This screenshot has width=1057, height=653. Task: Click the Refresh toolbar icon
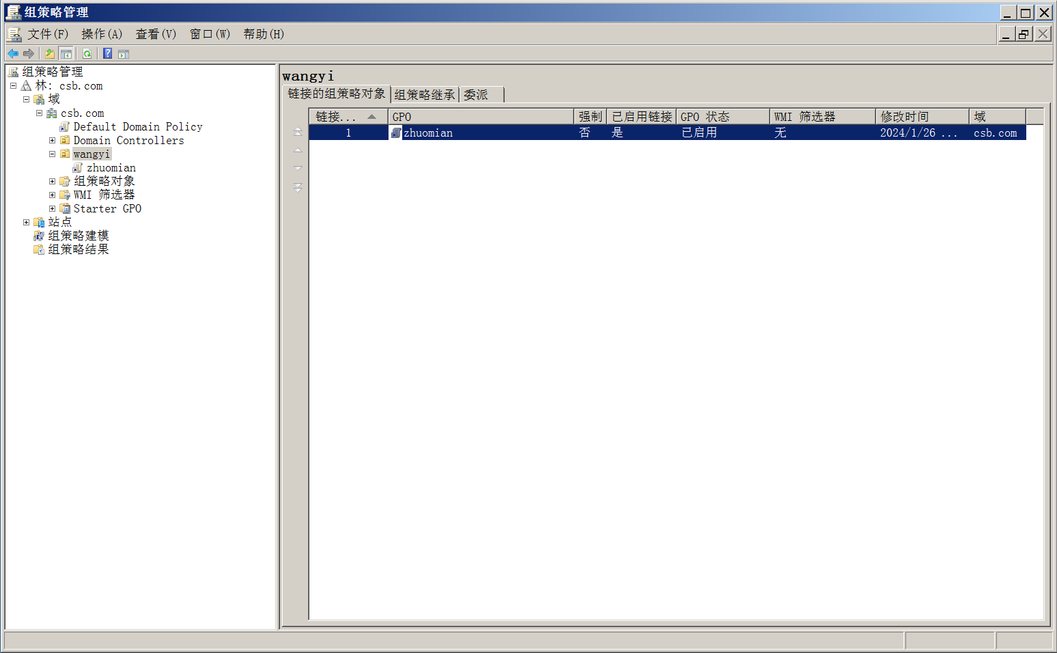tap(87, 53)
